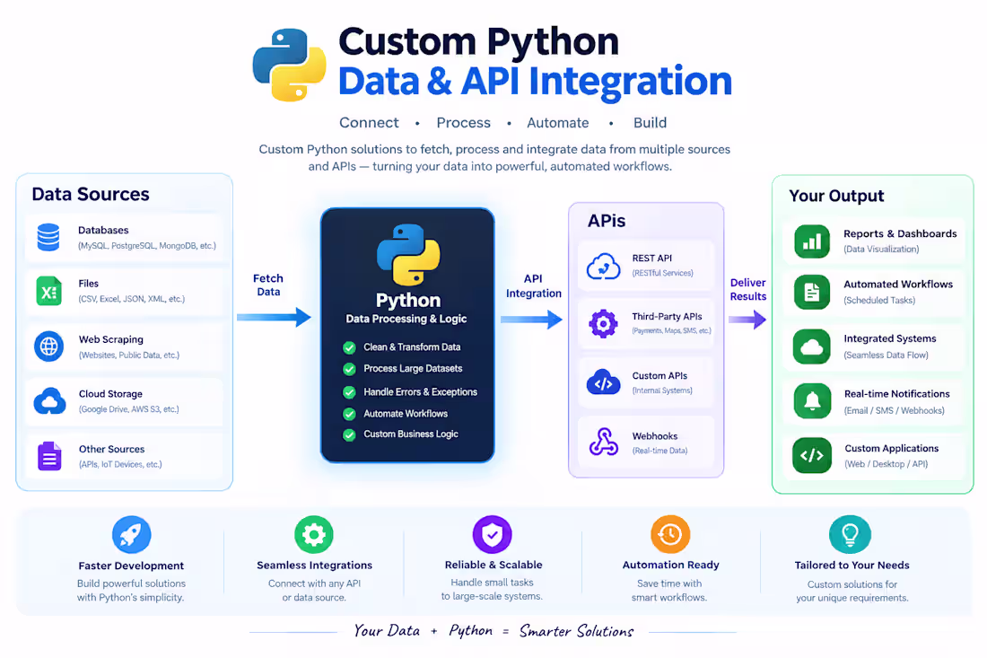Image resolution: width=987 pixels, height=658 pixels.
Task: Click the Webhooks icon
Action: click(x=603, y=442)
